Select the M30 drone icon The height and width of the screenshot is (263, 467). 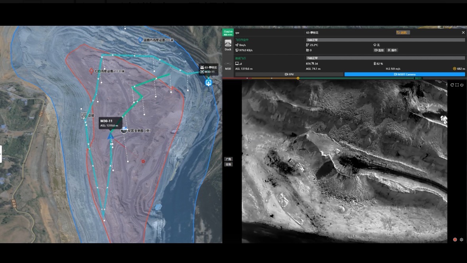click(x=228, y=63)
